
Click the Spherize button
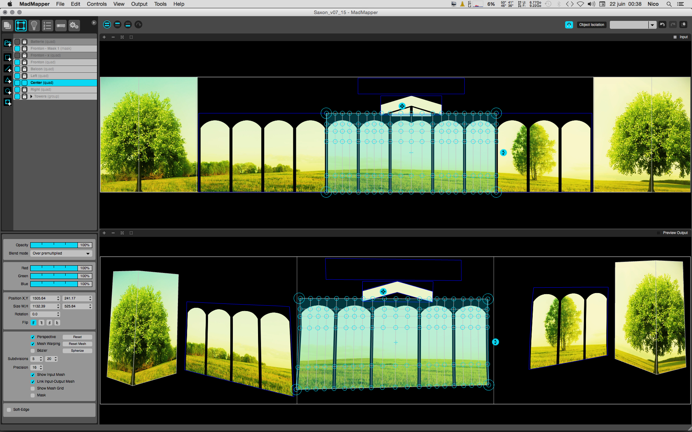tap(77, 351)
